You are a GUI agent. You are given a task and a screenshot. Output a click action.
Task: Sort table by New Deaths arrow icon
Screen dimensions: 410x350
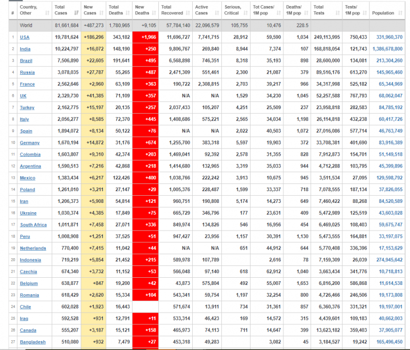[154, 13]
